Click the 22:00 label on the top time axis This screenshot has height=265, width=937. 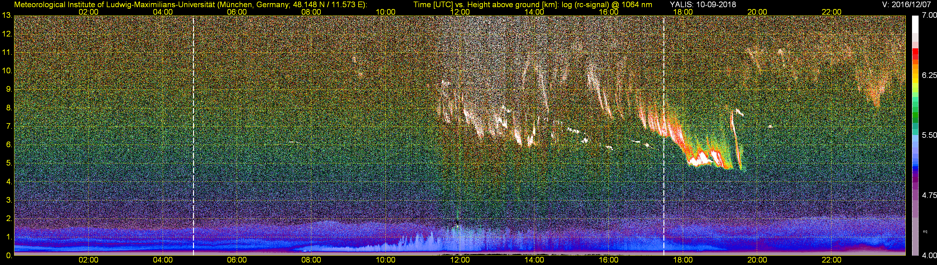831,12
